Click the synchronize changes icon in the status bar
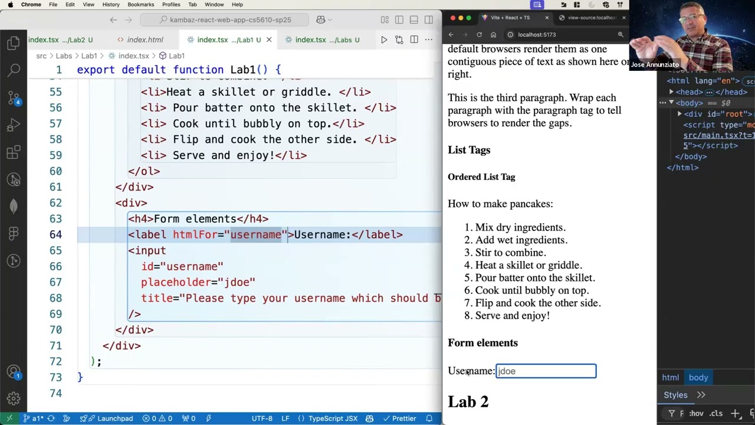The width and height of the screenshot is (755, 425). click(51, 419)
